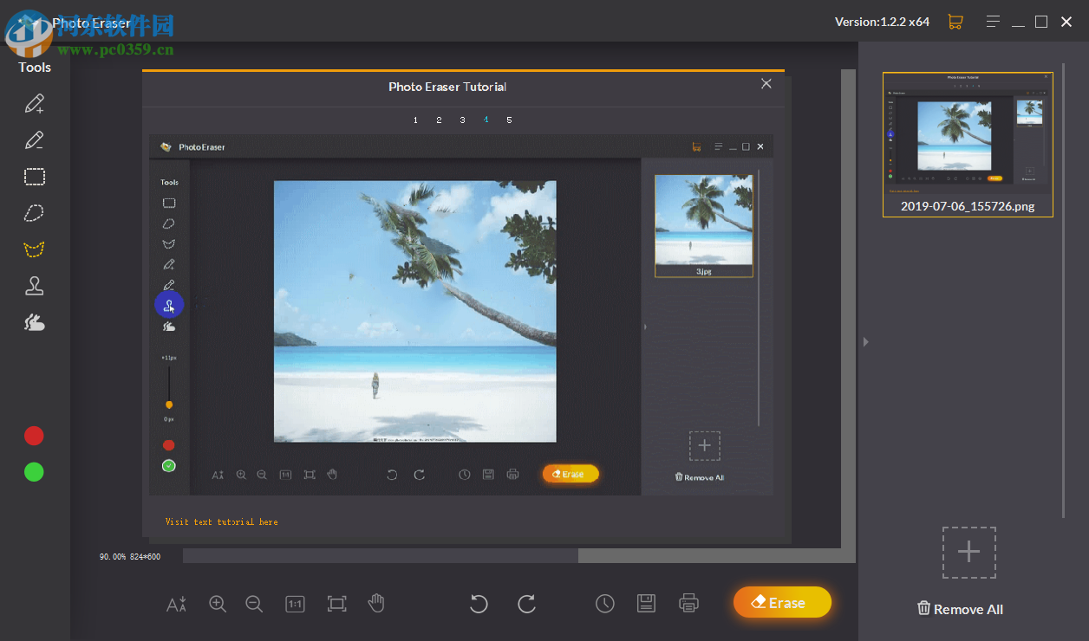
Task: Select the clone stamp tool
Action: pyautogui.click(x=35, y=285)
